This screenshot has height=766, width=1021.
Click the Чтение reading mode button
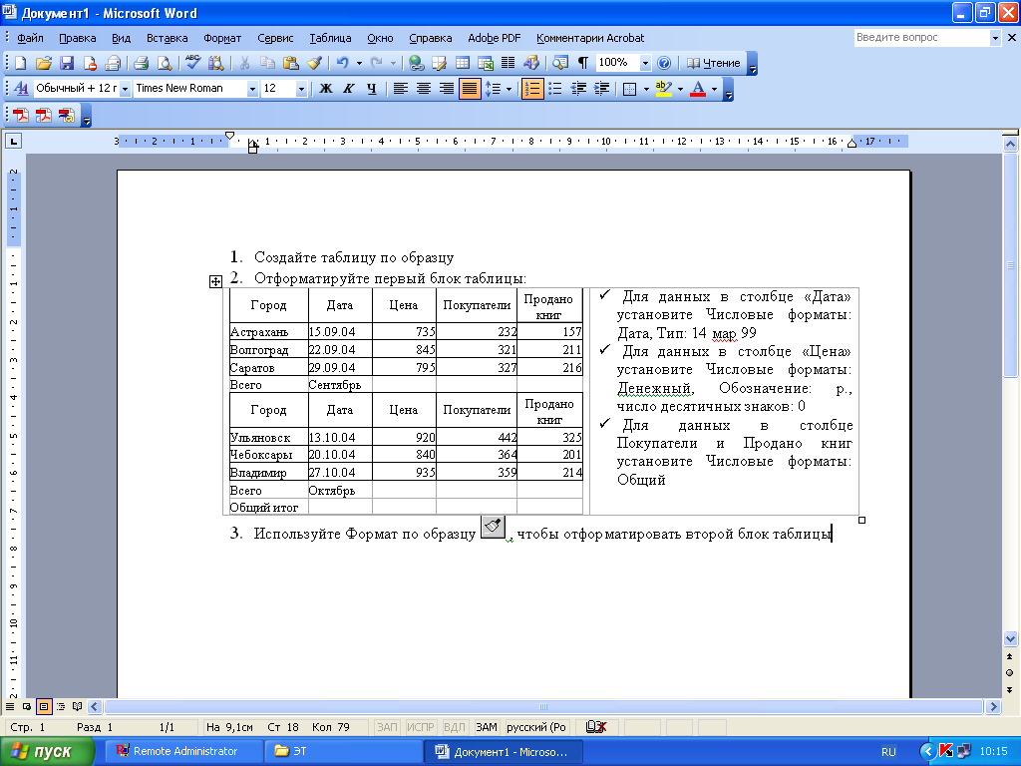click(714, 63)
